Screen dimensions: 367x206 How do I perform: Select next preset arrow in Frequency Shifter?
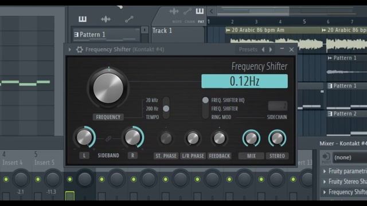(x=271, y=50)
